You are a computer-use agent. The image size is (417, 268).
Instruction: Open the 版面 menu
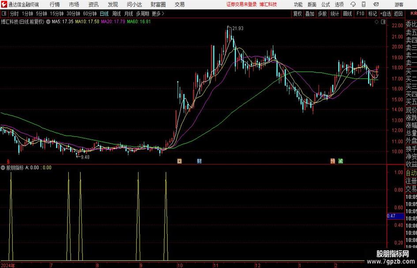312,4
